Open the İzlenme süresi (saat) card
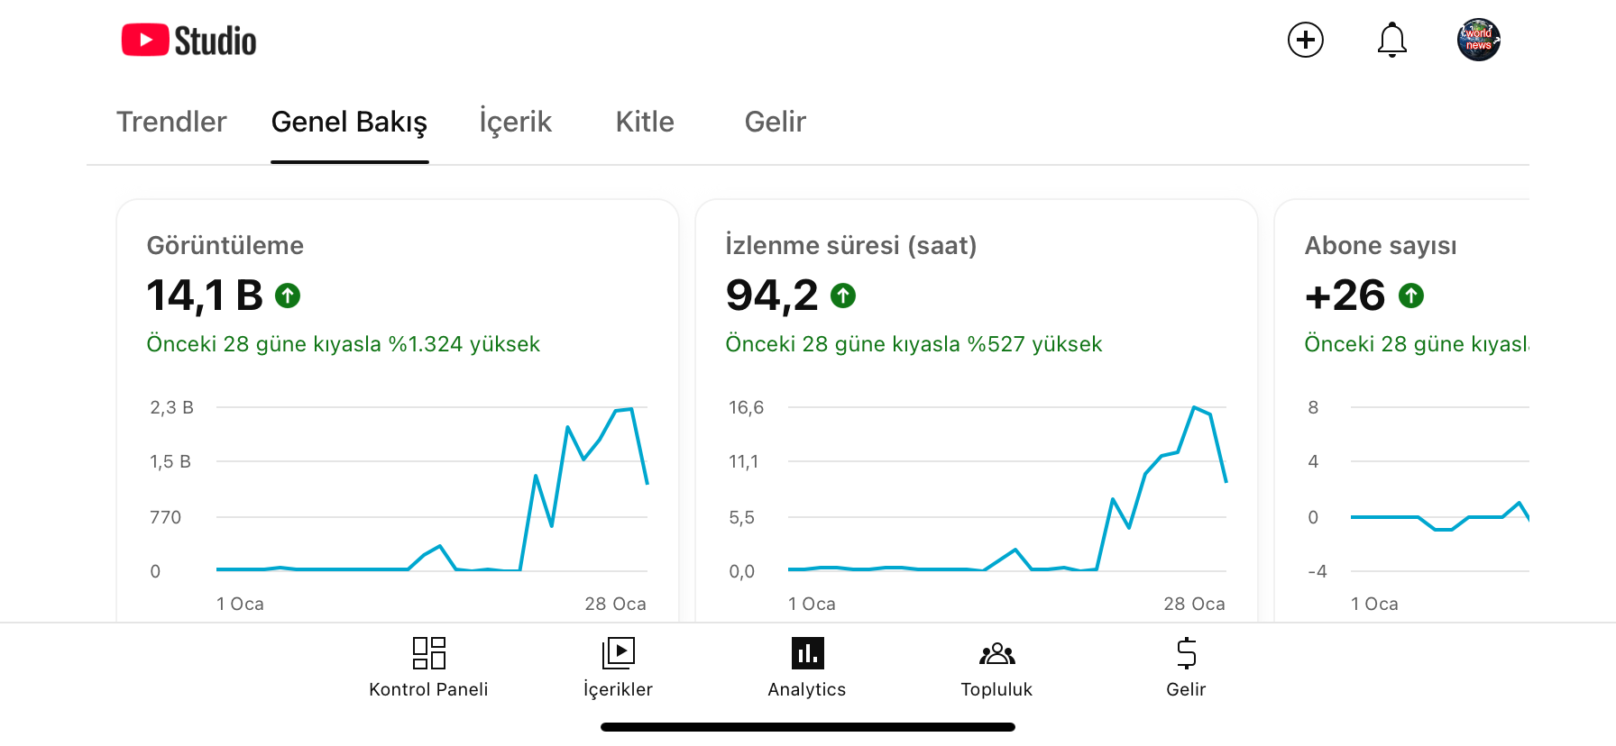 [x=977, y=410]
